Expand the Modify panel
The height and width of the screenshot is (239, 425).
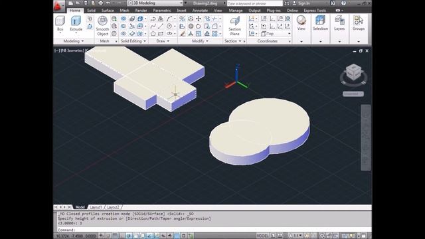[x=200, y=41]
